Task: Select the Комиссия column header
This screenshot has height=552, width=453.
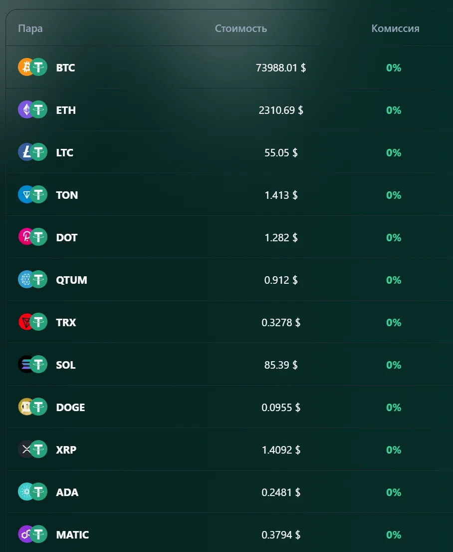Action: [x=395, y=28]
